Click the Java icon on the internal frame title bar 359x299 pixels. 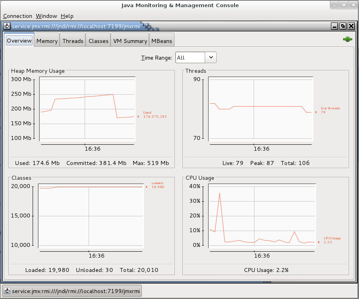(x=7, y=26)
